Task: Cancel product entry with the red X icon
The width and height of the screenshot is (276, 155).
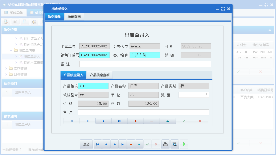Action: [200, 121]
